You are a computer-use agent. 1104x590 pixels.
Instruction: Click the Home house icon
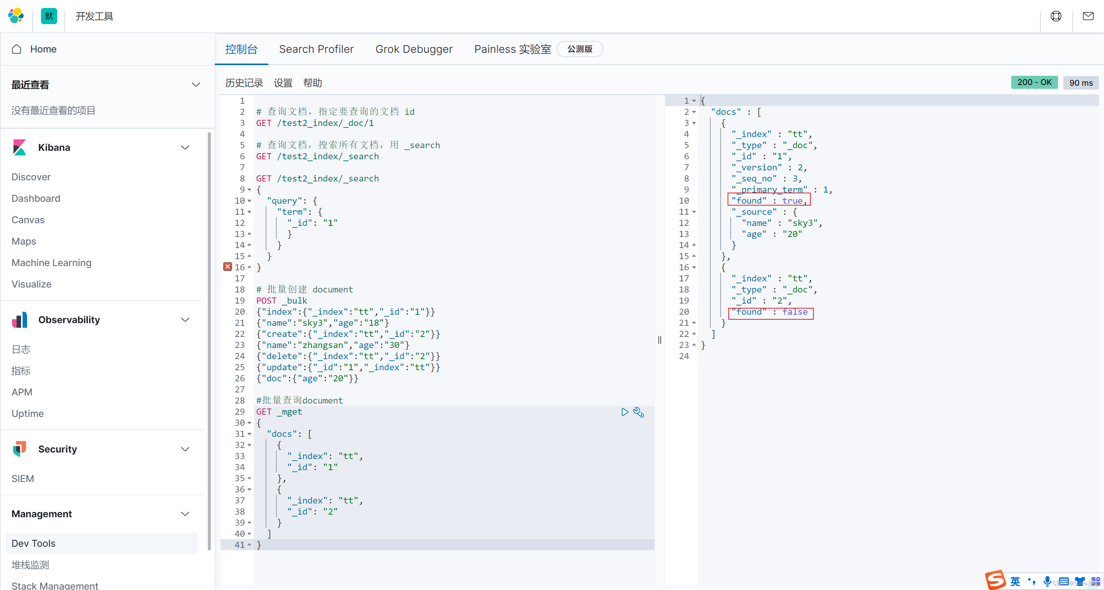[x=17, y=49]
